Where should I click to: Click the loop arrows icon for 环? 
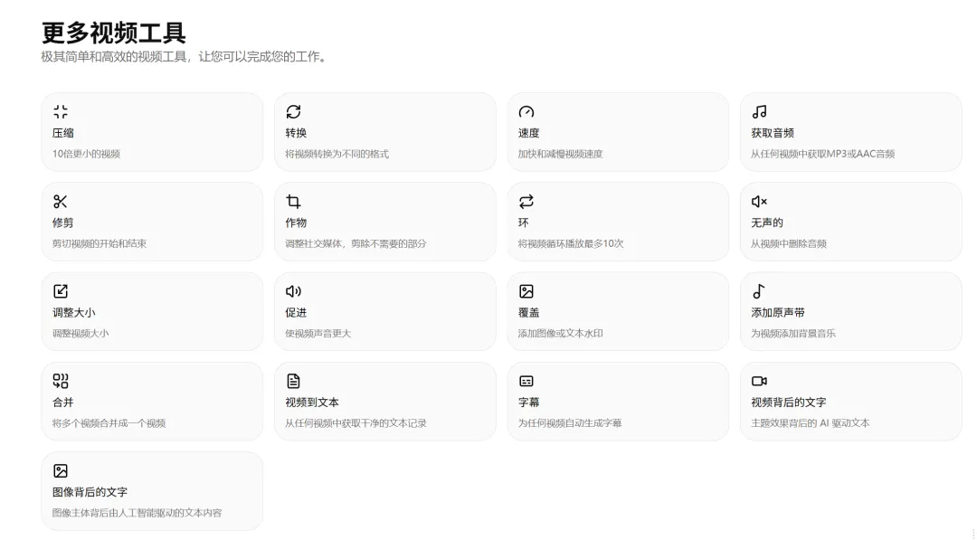[526, 201]
